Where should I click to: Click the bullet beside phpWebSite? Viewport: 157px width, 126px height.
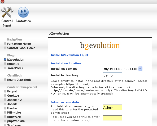[x=5, y=121]
